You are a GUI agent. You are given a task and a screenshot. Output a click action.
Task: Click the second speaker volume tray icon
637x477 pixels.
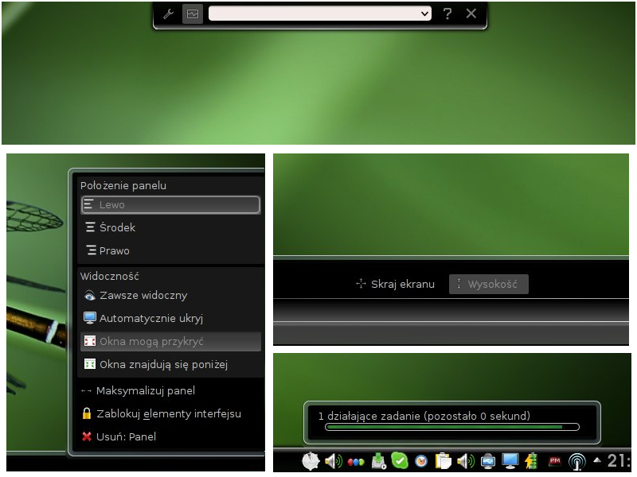coord(466,461)
